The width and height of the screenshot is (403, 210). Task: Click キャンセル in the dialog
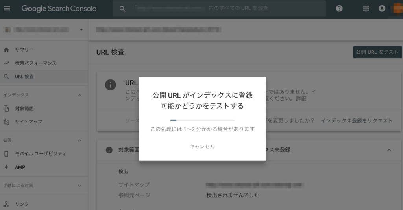(x=202, y=147)
